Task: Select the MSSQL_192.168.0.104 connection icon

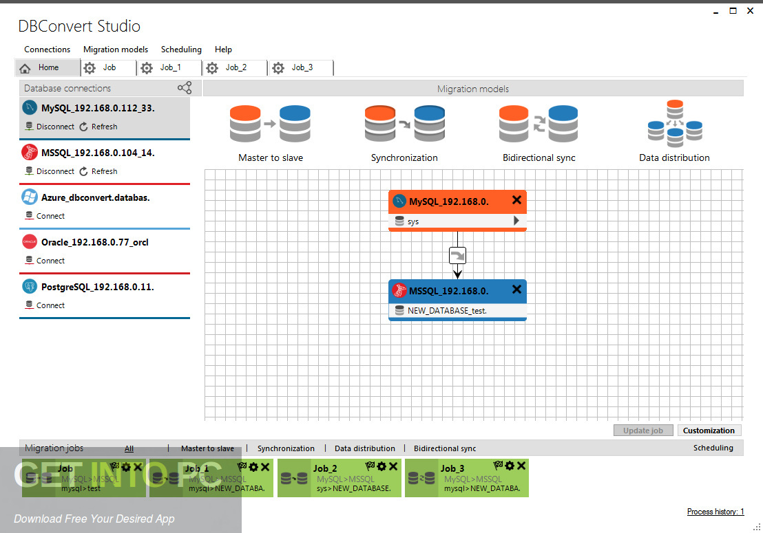Action: coord(30,152)
